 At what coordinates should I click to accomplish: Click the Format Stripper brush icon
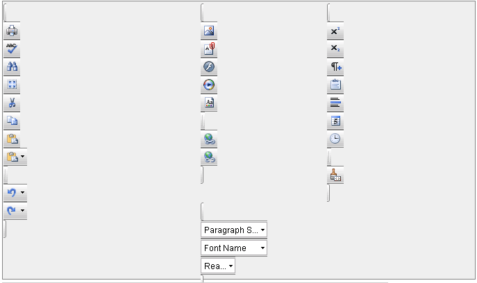pyautogui.click(x=335, y=176)
